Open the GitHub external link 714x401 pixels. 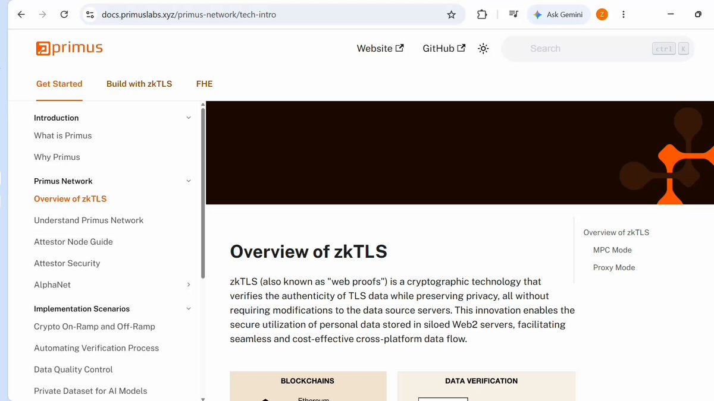[444, 49]
